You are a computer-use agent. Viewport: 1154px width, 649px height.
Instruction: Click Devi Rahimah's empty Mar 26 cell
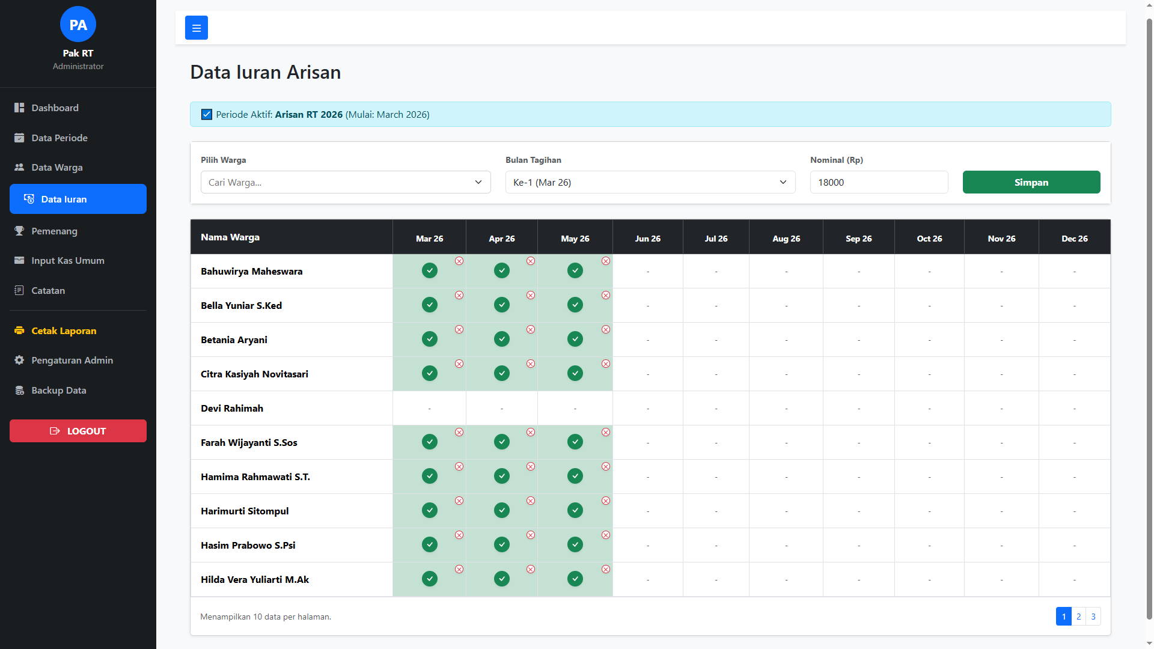click(429, 409)
